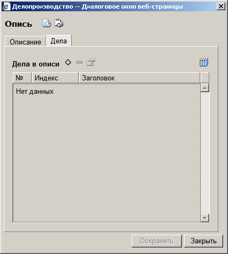Click the scrollbar down arrow
The width and height of the screenshot is (228, 254).
[x=205, y=218]
